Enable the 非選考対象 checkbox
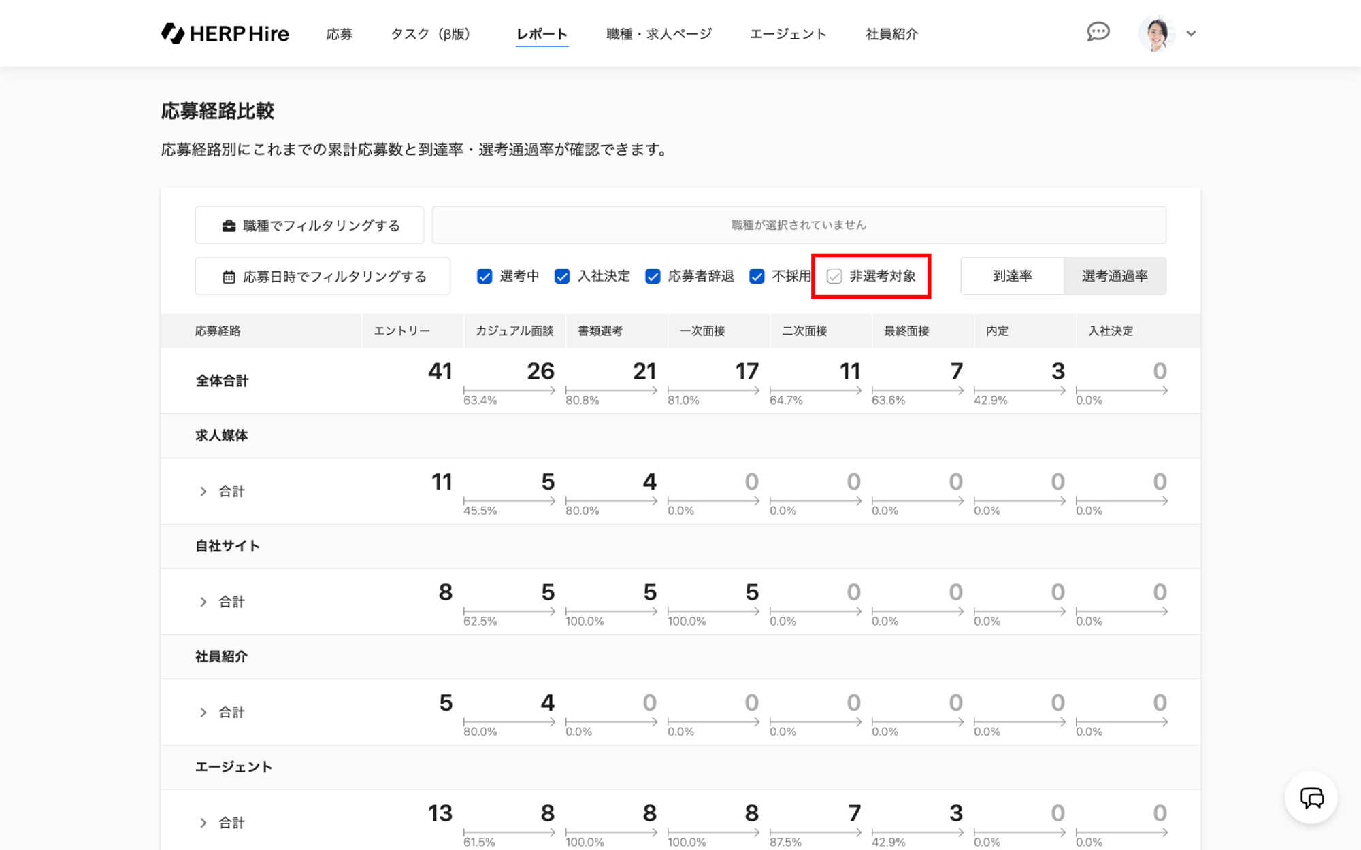Image resolution: width=1361 pixels, height=850 pixels. tap(834, 276)
